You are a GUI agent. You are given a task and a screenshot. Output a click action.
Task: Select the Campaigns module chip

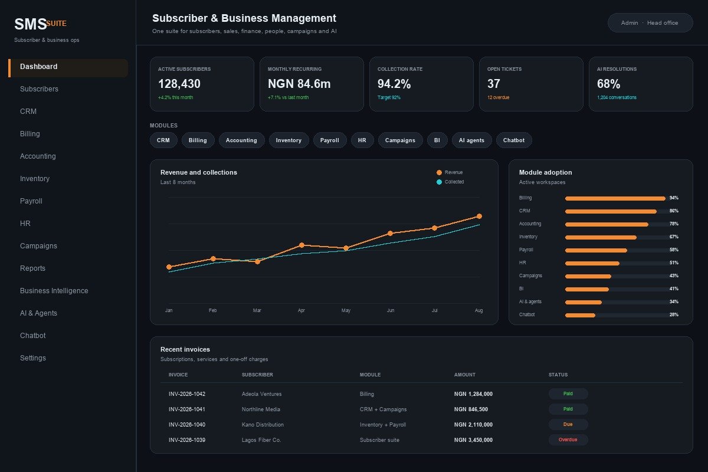401,140
